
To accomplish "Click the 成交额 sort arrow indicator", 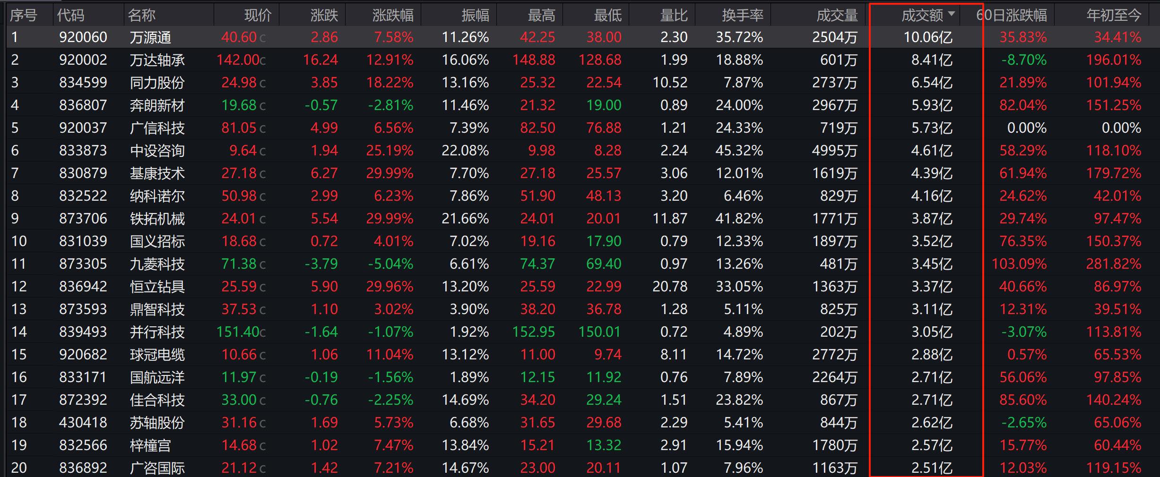I will coord(951,14).
